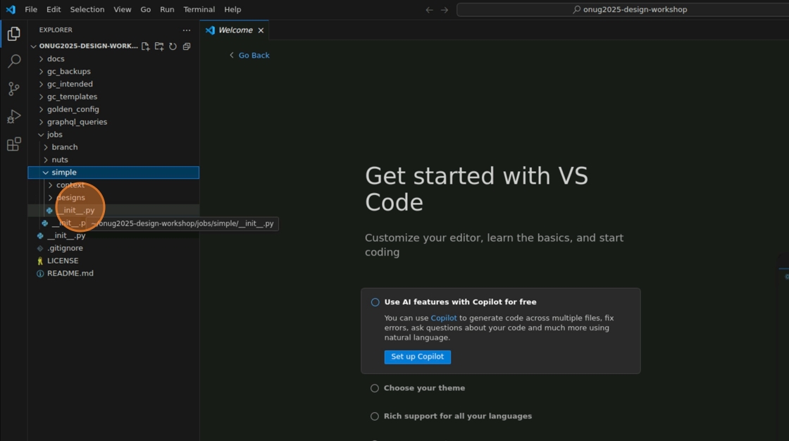Click the onug2025-design-workshop search box

[629, 10]
